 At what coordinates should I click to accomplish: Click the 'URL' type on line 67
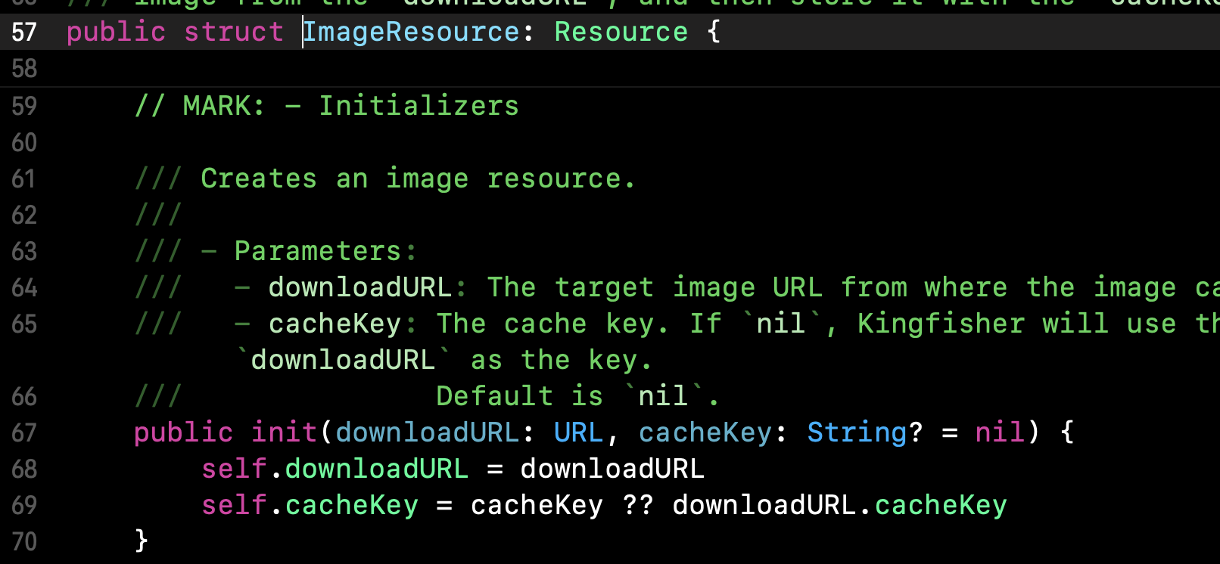point(578,432)
